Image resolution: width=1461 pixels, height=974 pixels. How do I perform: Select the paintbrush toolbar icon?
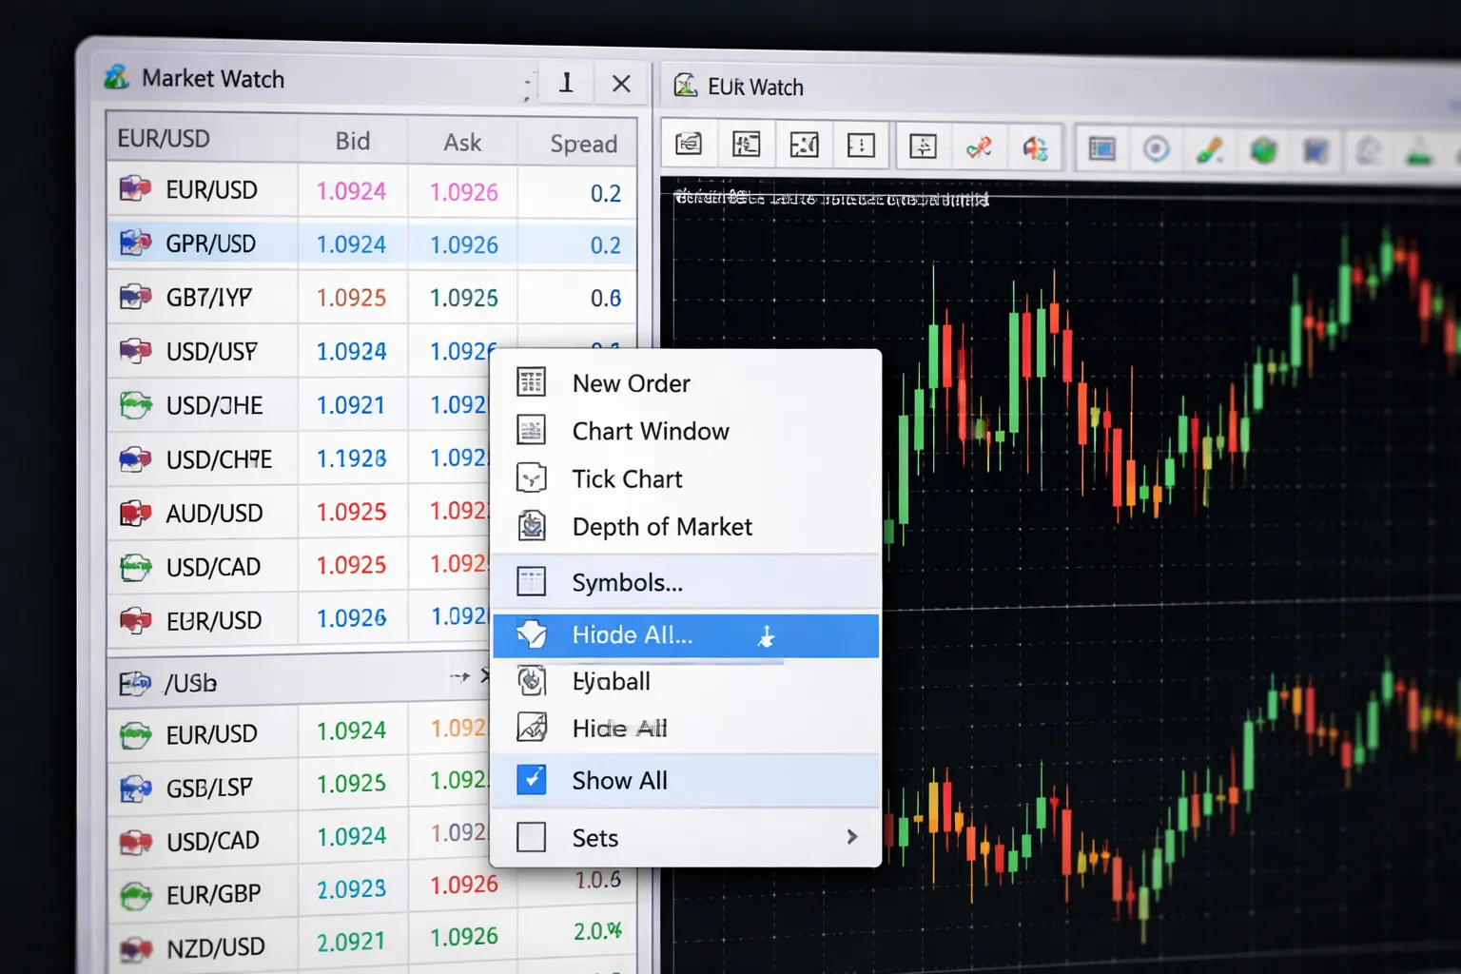point(1209,150)
